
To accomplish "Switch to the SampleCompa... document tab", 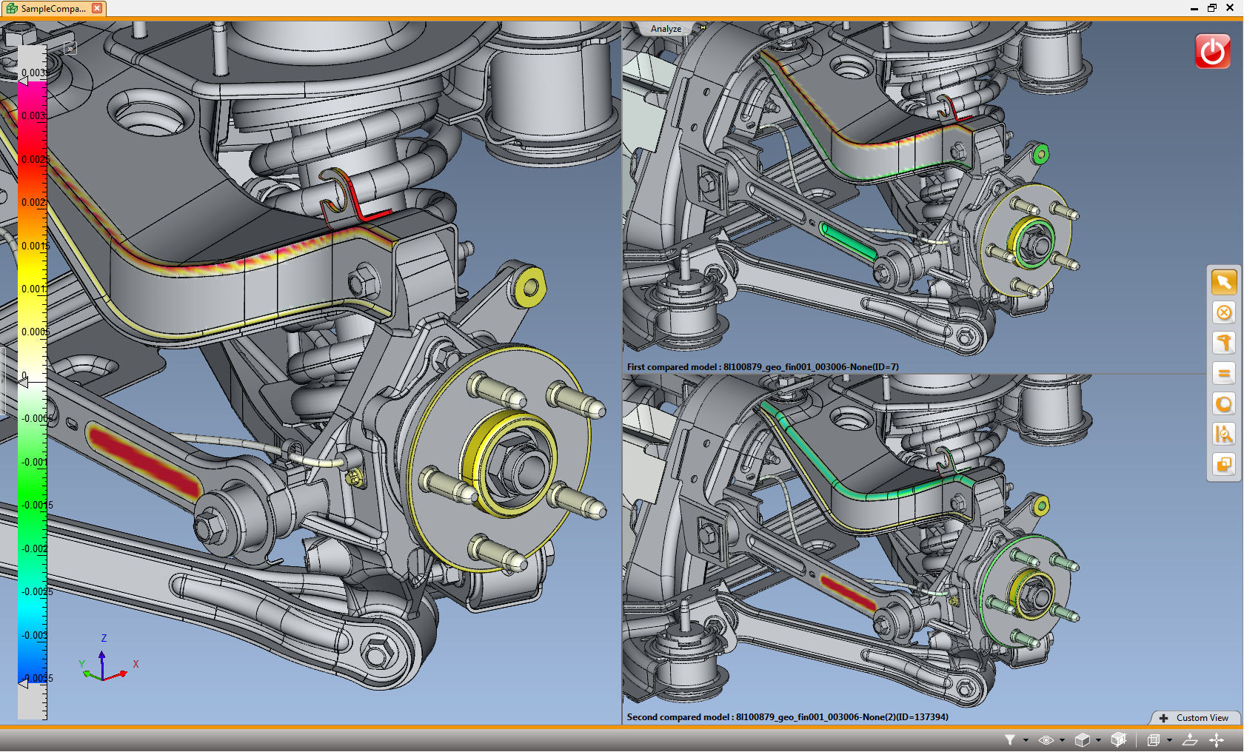I will [53, 8].
